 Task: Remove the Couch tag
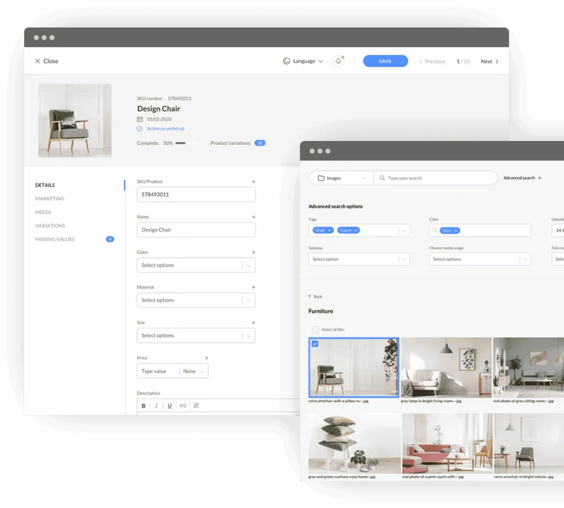point(355,230)
